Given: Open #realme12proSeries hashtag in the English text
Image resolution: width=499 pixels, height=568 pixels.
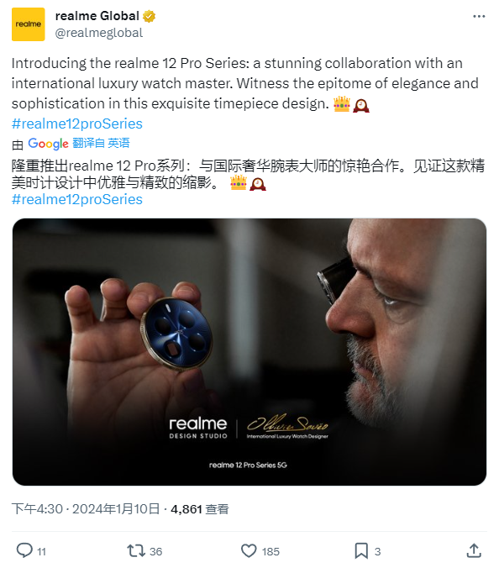Looking at the screenshot, I should (x=77, y=124).
